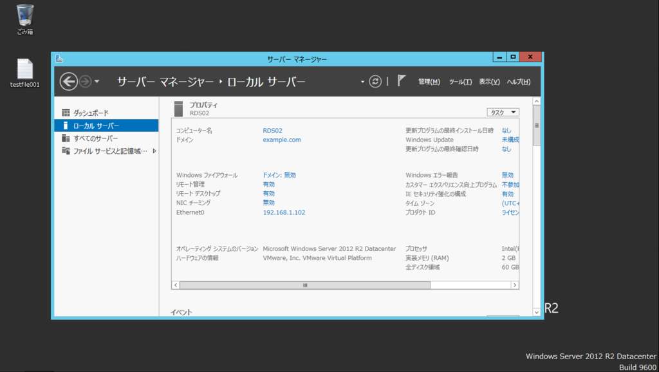Click the 192.168.1.102 Ethernet0 address link
This screenshot has height=372, width=659.
284,212
